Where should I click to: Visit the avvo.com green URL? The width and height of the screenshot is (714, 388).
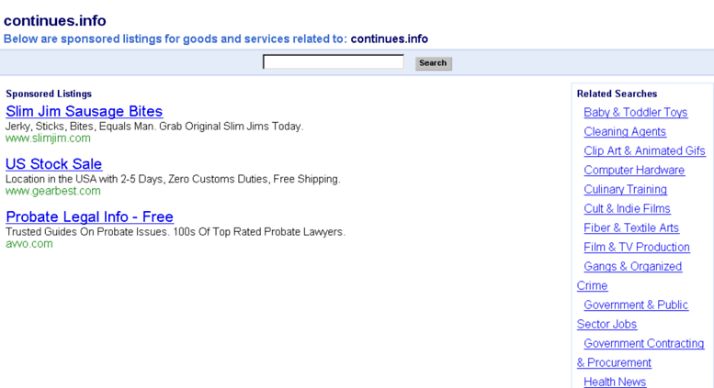point(29,244)
